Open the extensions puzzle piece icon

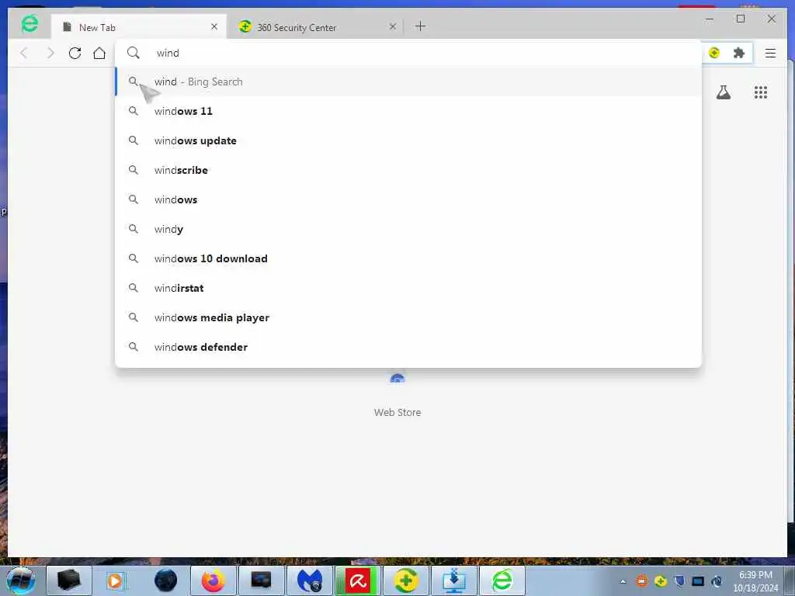pos(739,53)
